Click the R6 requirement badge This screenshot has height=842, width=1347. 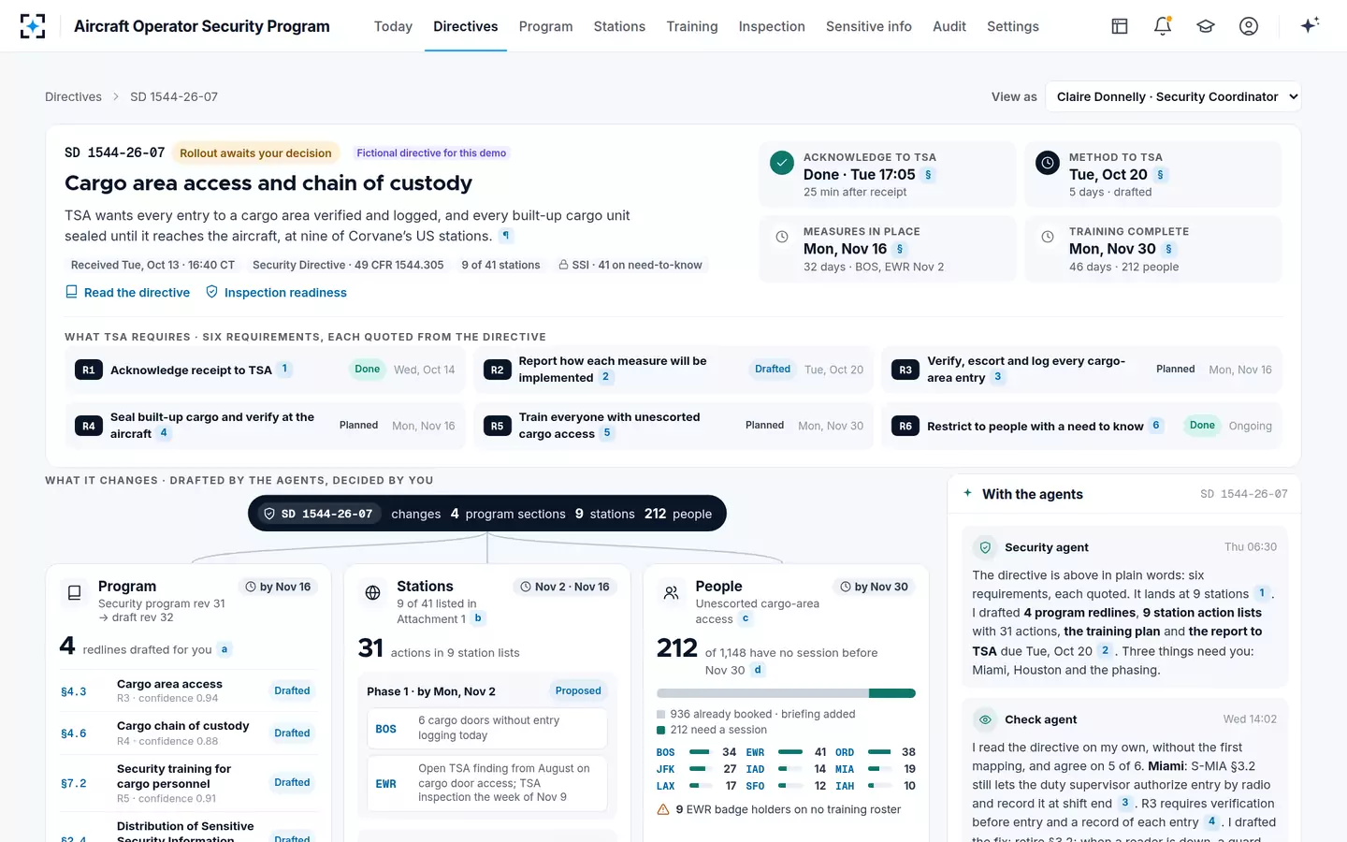click(905, 426)
